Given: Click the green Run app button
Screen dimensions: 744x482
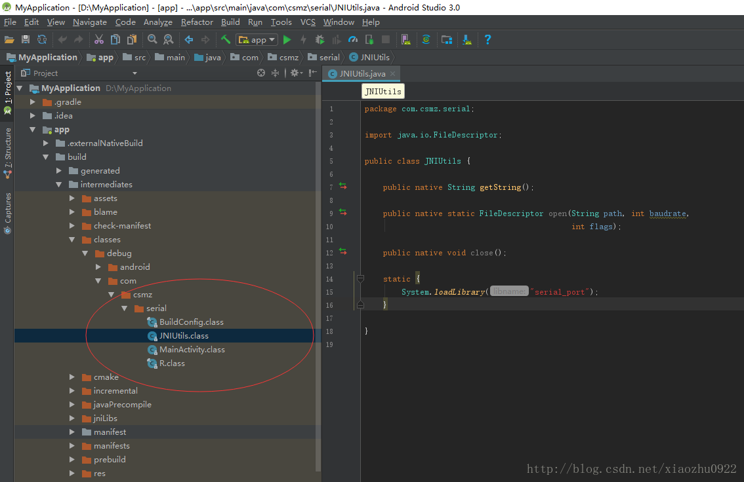Looking at the screenshot, I should [x=287, y=40].
